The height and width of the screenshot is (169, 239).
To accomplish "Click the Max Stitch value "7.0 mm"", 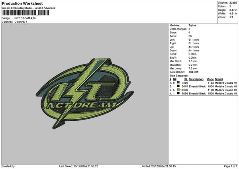I will 193,61.
